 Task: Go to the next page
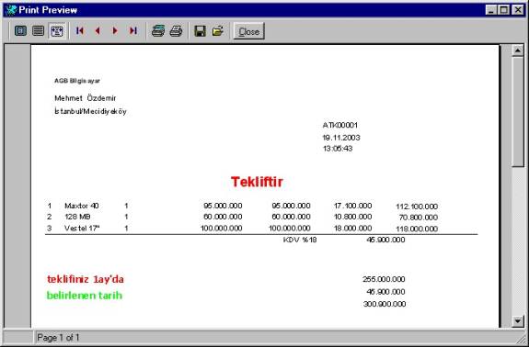115,31
